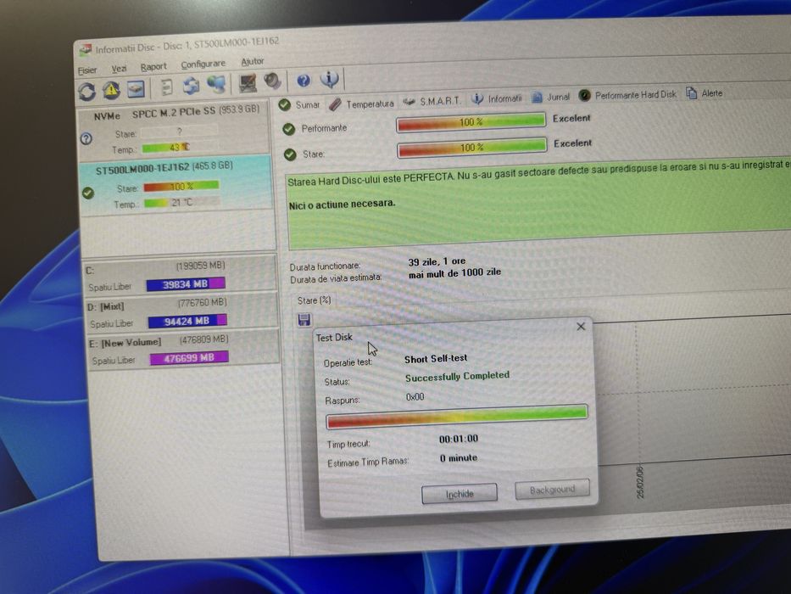Click the Performante 100 % bar
The width and height of the screenshot is (791, 594).
coord(471,122)
